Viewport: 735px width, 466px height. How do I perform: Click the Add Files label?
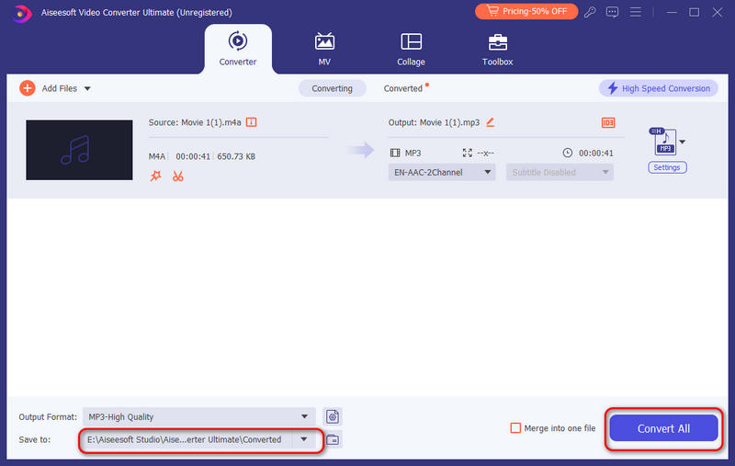(x=60, y=88)
